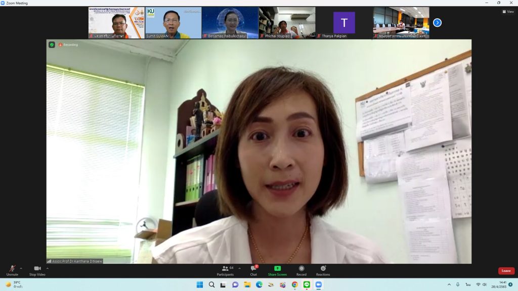The width and height of the screenshot is (518, 291).
Task: Open the View layout menu
Action: coord(507,12)
